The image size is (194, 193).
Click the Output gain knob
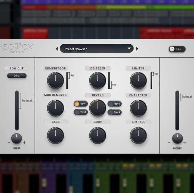click(177, 138)
